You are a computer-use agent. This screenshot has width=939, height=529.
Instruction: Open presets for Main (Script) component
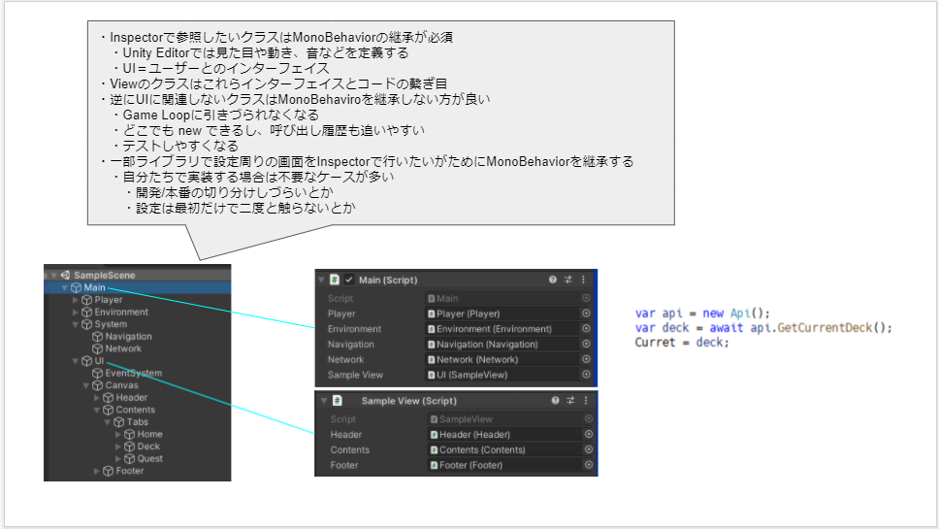567,280
